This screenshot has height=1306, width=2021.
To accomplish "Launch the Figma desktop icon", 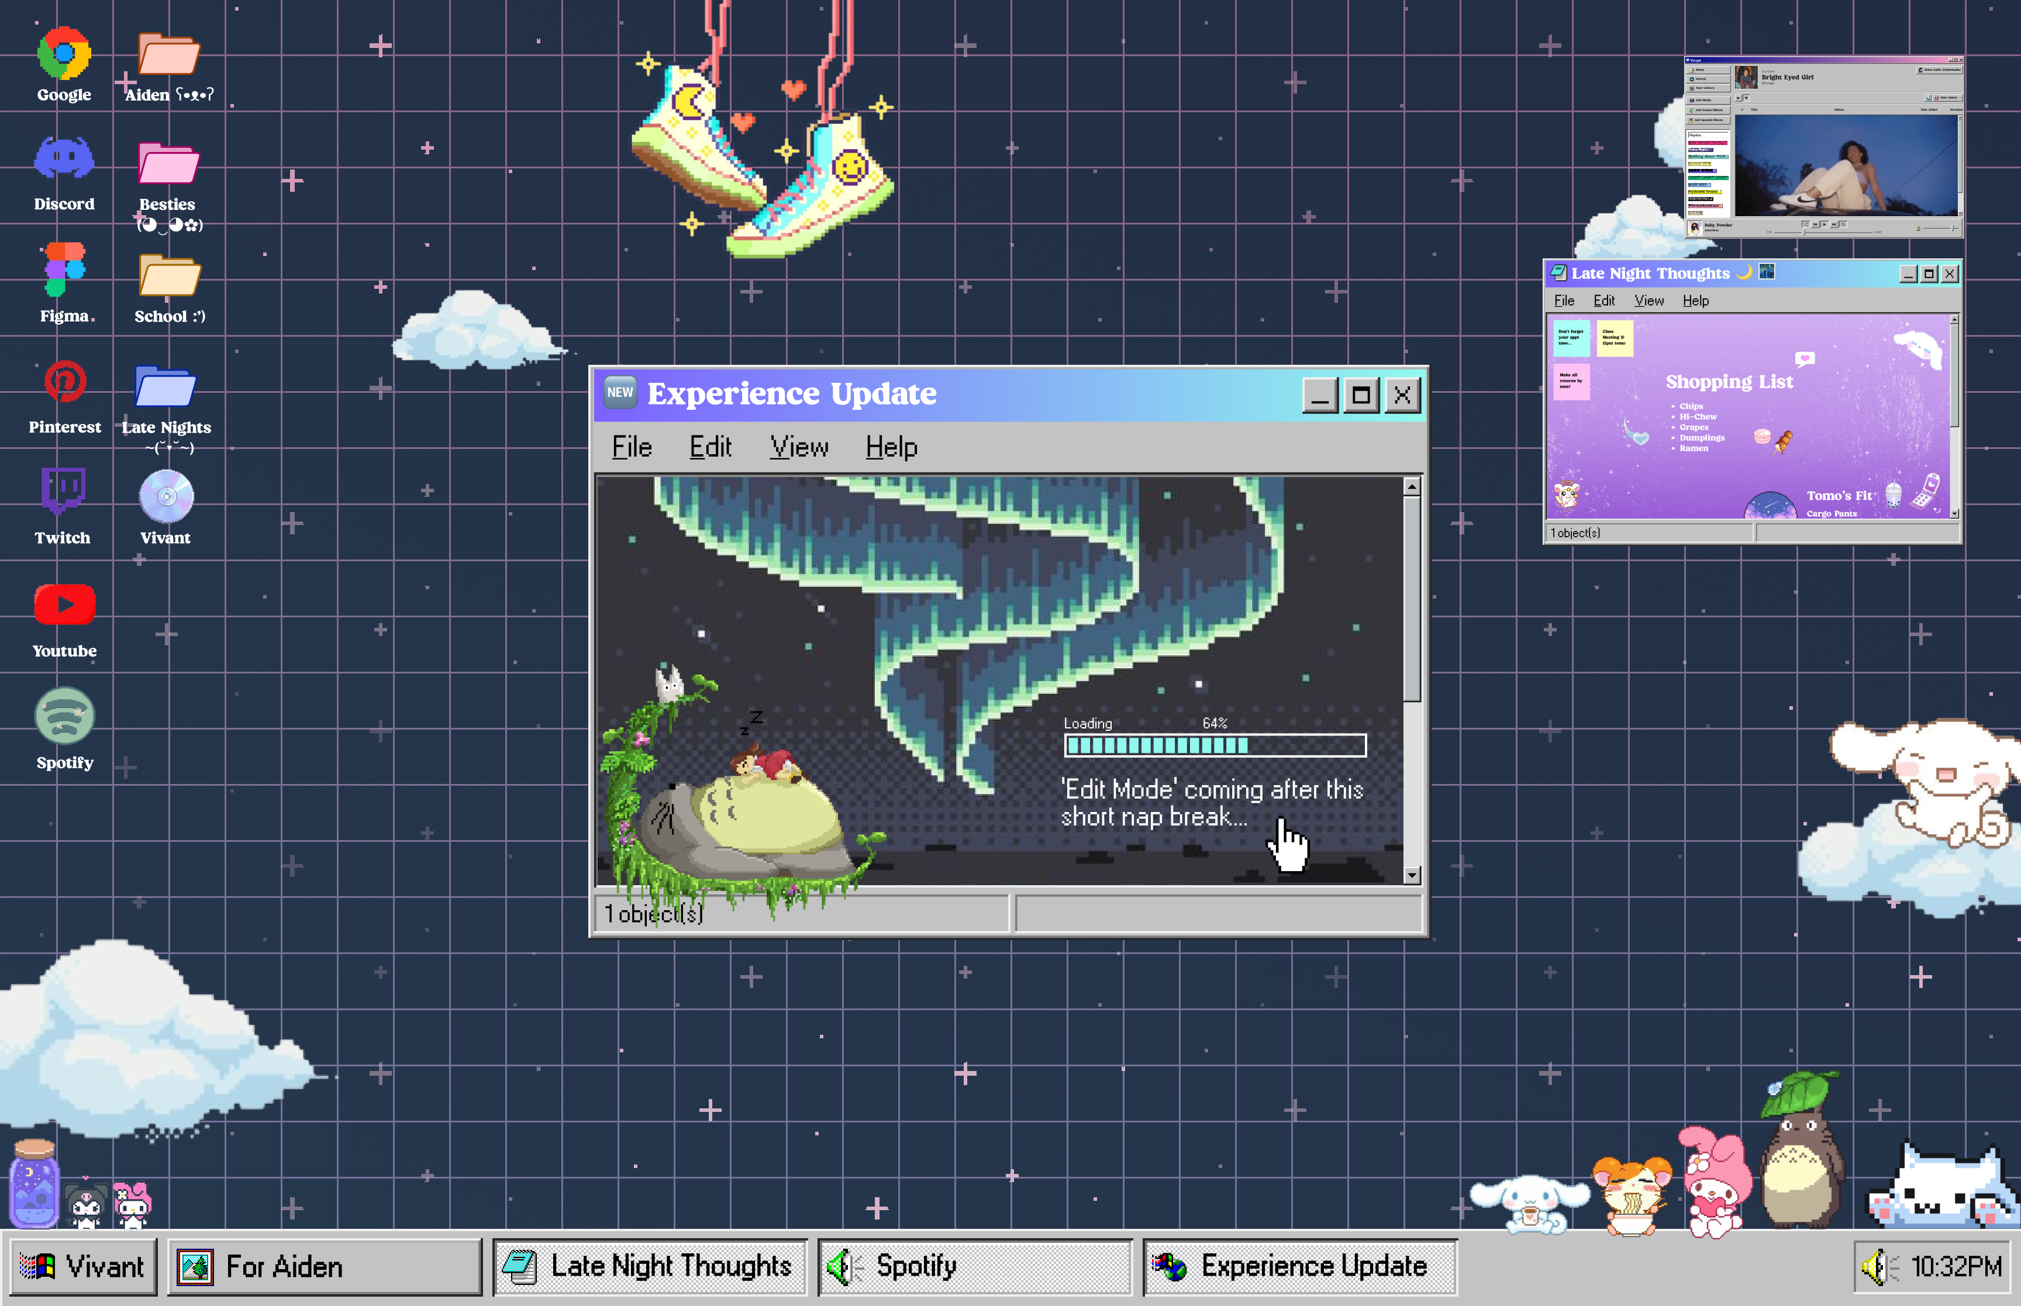I will click(x=64, y=270).
